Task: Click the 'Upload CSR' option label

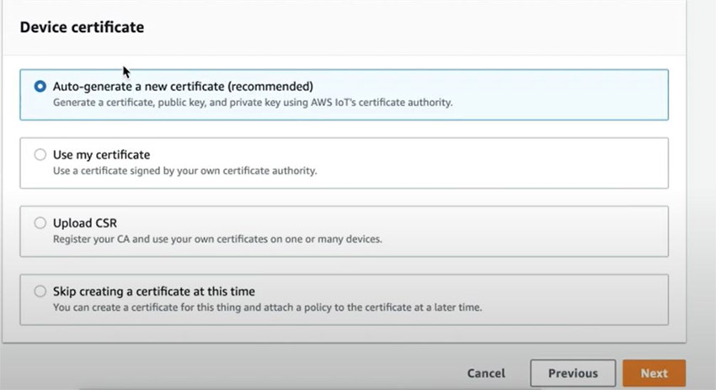Action: tap(85, 223)
